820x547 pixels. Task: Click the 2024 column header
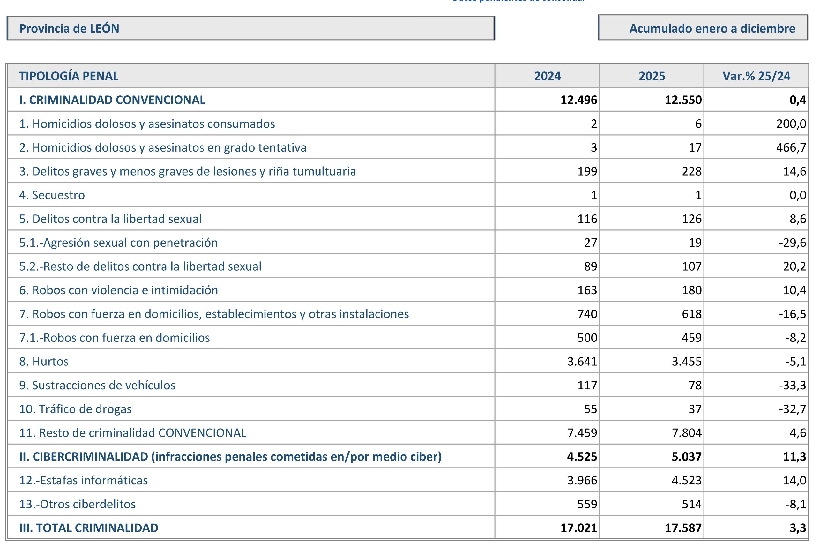click(547, 76)
